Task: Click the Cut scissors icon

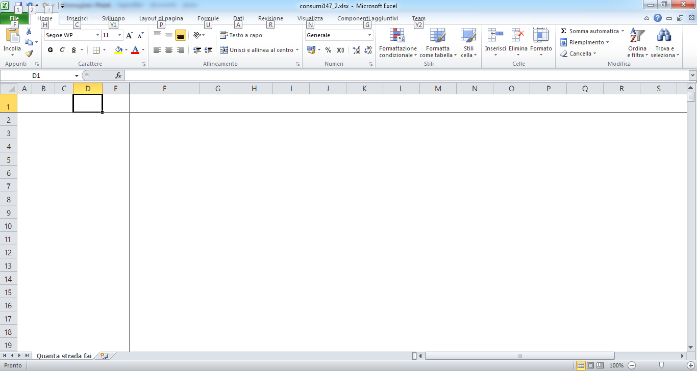Action: click(29, 32)
